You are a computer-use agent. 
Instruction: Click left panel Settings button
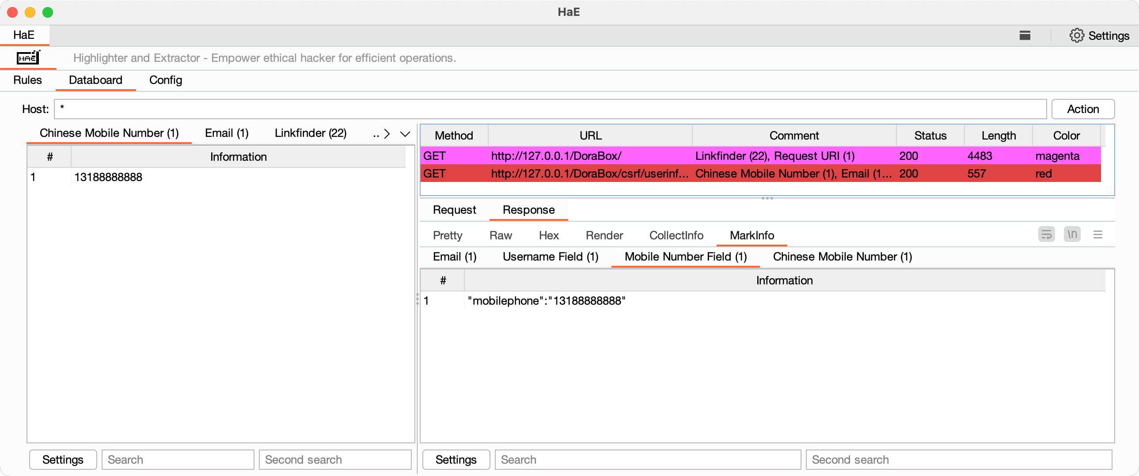click(63, 460)
